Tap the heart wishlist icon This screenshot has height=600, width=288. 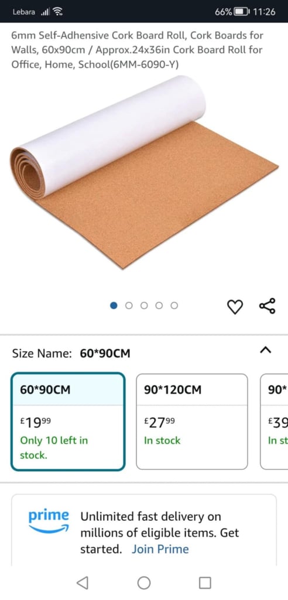click(235, 307)
